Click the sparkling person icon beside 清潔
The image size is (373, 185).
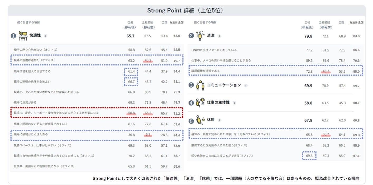coord(200,36)
